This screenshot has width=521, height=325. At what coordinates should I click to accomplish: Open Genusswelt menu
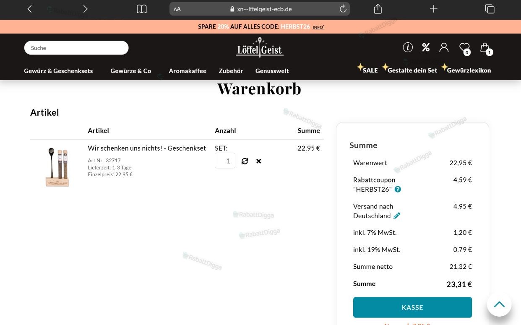coord(272,71)
